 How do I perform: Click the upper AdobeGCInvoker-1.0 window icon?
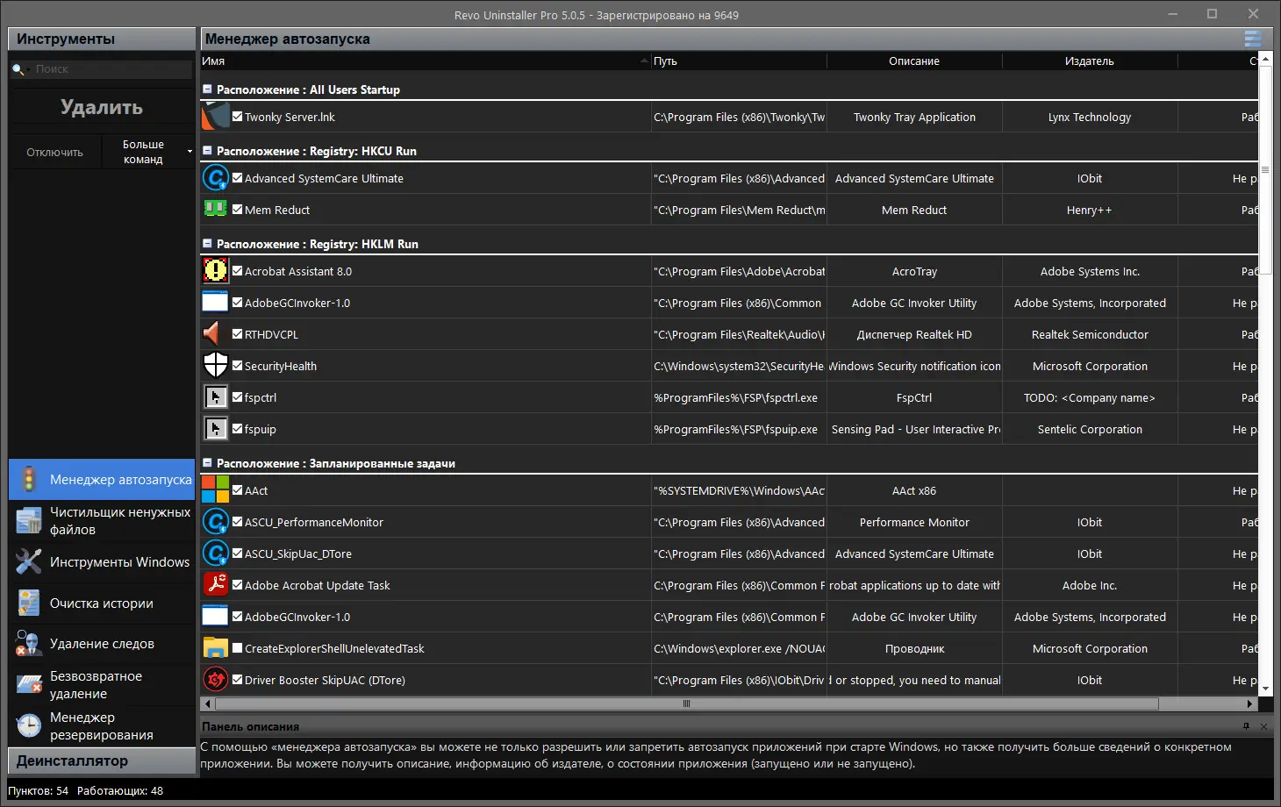(x=215, y=303)
